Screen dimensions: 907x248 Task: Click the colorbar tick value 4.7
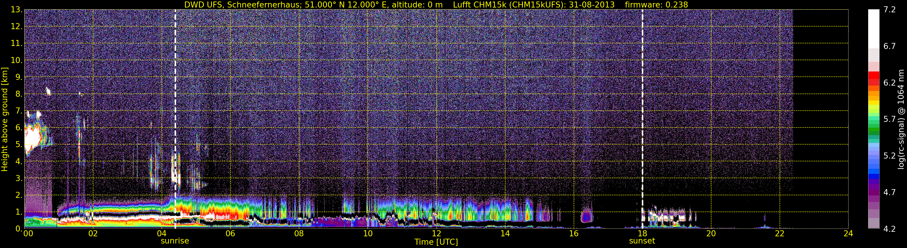click(890, 192)
